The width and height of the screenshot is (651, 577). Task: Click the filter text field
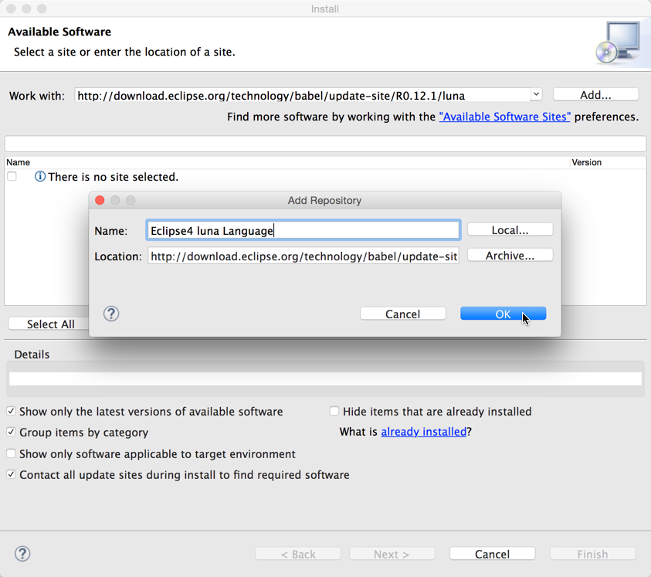point(325,144)
